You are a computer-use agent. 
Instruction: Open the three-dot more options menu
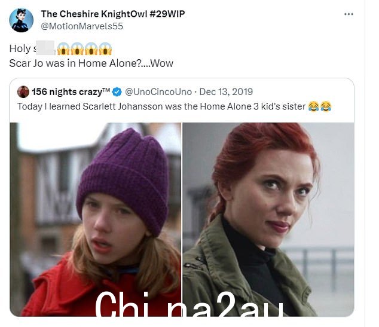[x=349, y=14]
